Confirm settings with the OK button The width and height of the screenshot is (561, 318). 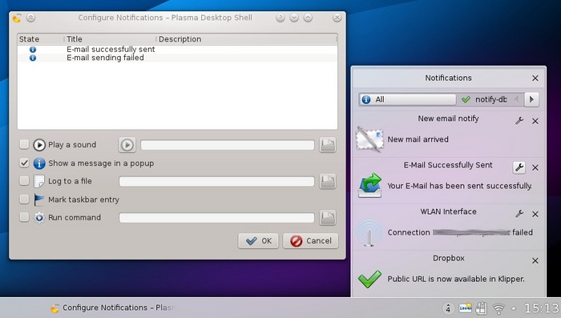click(x=258, y=241)
